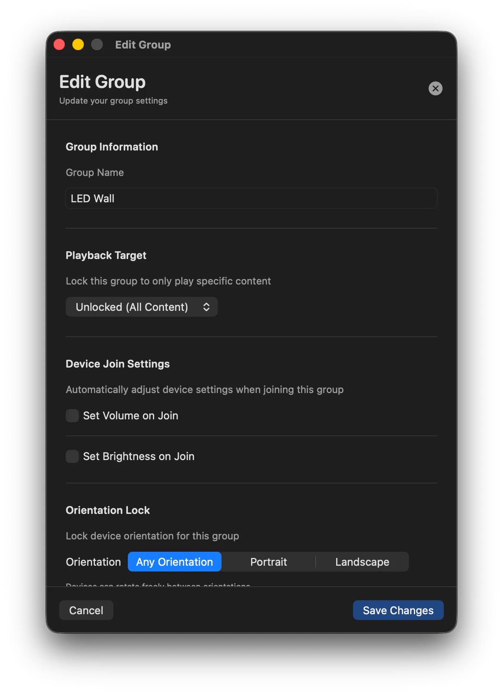Minimize window with yellow traffic light

coord(78,44)
